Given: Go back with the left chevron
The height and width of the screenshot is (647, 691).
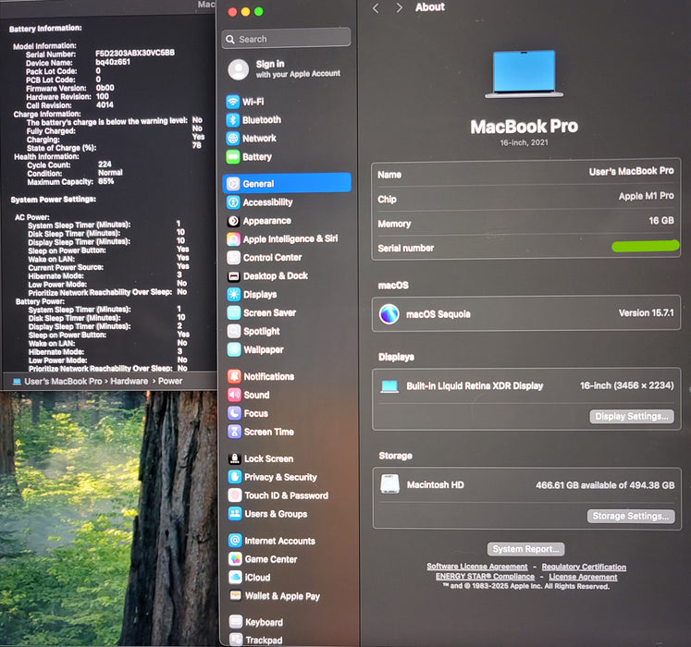Looking at the screenshot, I should click(376, 8).
